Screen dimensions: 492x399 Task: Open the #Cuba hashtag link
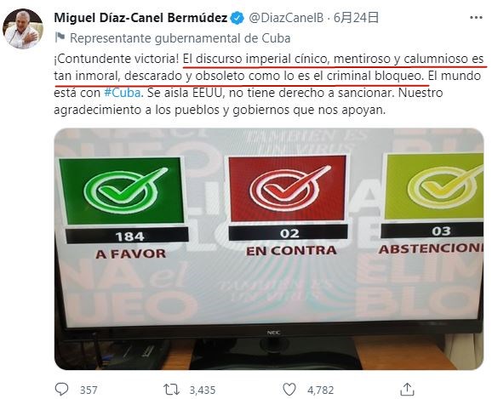coord(122,93)
